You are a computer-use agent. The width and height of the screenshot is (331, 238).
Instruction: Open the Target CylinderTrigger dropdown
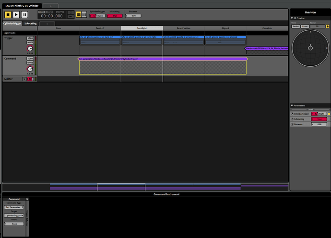14,215
